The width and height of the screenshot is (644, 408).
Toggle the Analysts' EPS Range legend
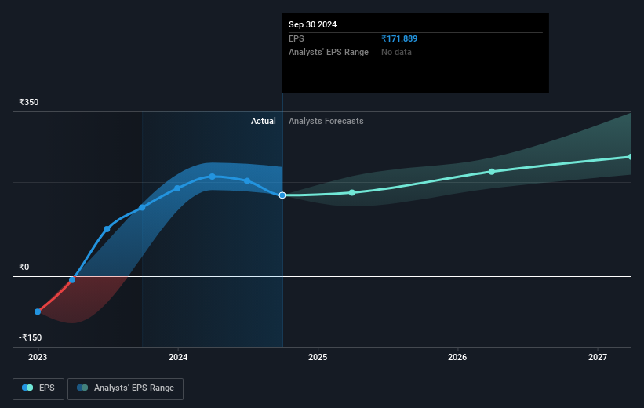[126, 388]
